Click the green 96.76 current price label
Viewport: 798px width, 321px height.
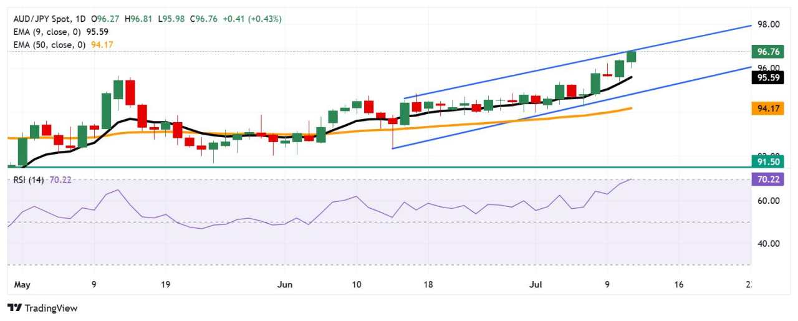pyautogui.click(x=766, y=52)
